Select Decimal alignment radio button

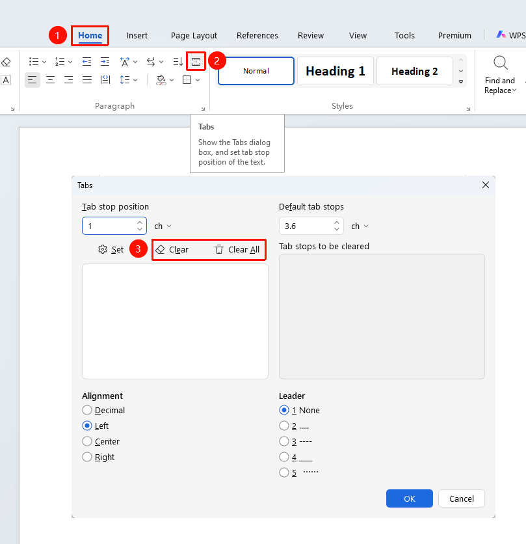(x=87, y=410)
